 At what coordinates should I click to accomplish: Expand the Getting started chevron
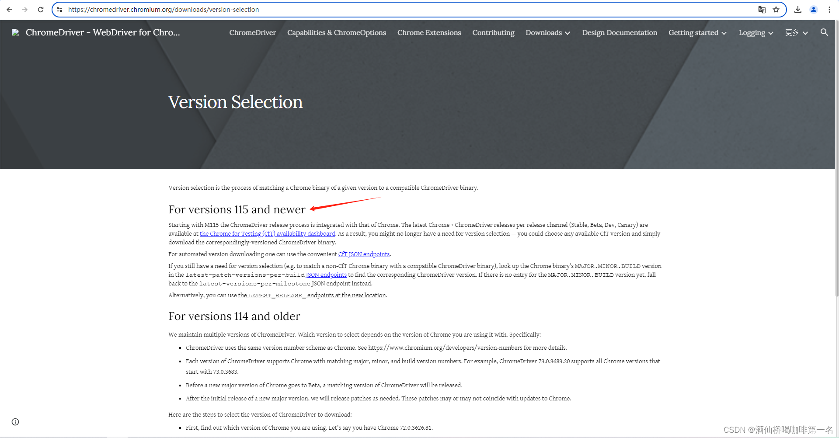coord(724,33)
